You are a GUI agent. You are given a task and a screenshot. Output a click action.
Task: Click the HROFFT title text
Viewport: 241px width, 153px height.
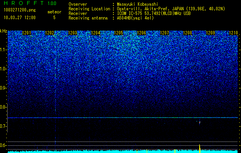[x=24, y=3]
